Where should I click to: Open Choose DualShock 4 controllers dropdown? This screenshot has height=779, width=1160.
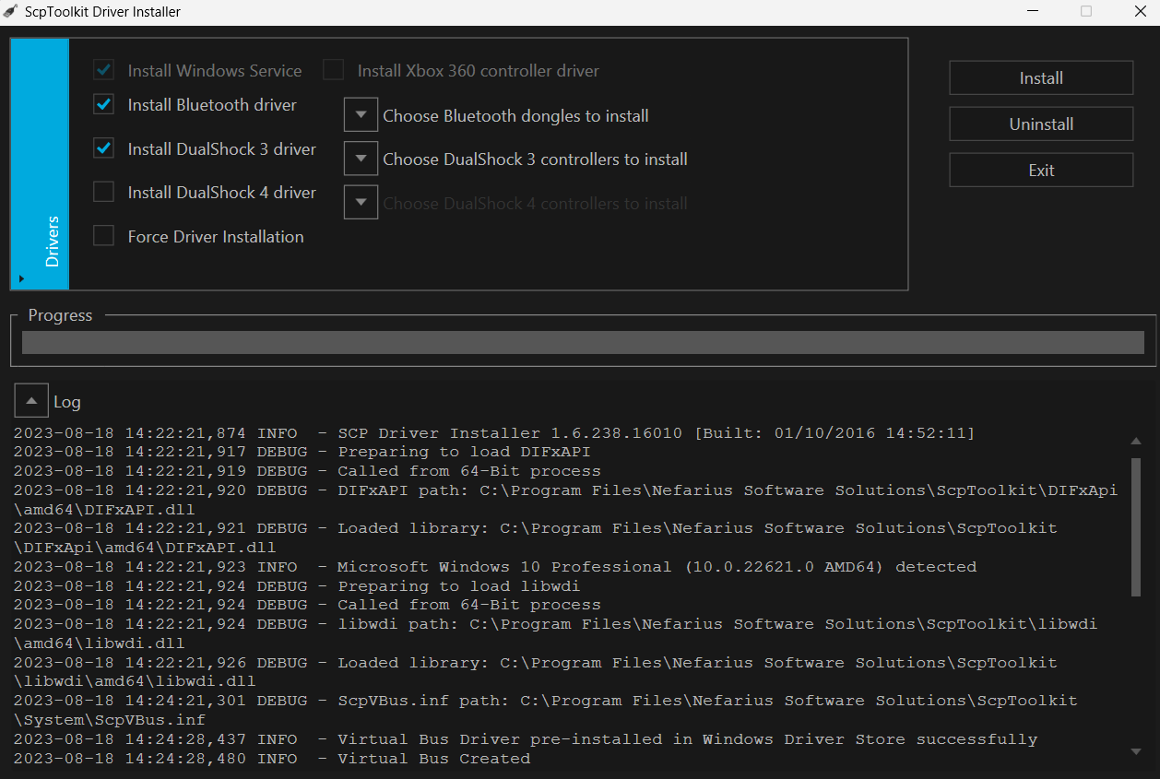point(361,203)
